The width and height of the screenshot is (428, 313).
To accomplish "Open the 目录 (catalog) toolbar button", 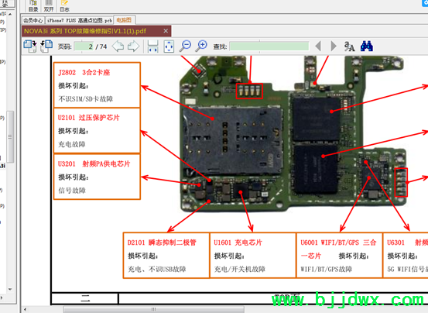I will [x=33, y=6].
